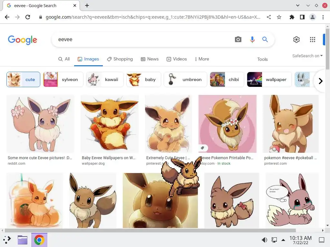The image size is (330, 247).
Task: Click the show desktop icon in tray
Action: (x=322, y=240)
